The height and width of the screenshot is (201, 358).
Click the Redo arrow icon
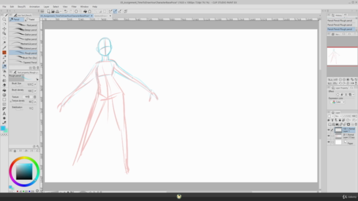tap(70, 11)
